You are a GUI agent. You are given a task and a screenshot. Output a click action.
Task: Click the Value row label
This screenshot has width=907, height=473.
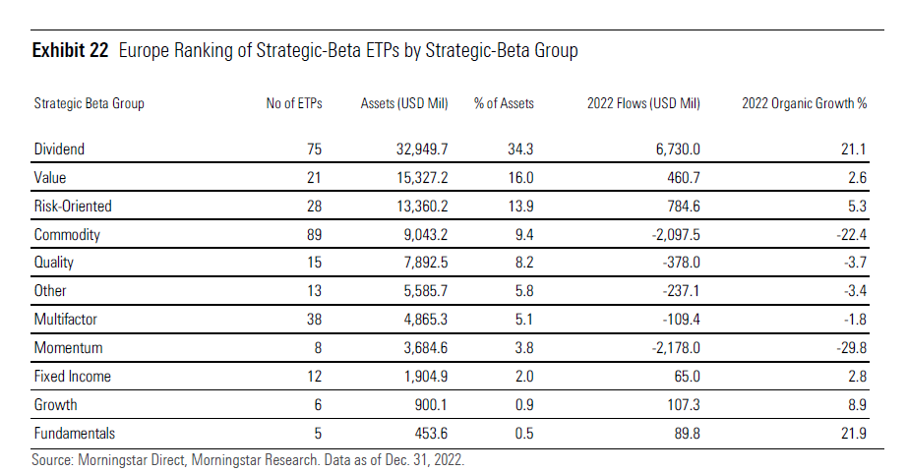(50, 178)
